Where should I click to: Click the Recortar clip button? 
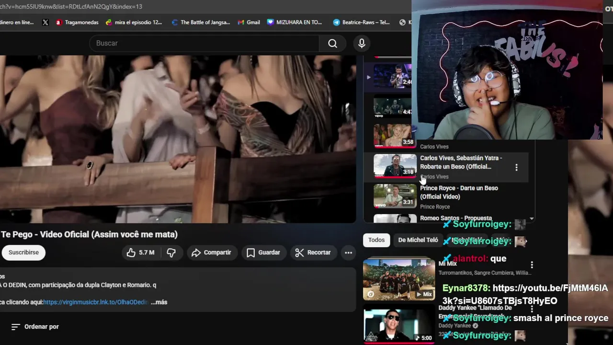pyautogui.click(x=313, y=253)
